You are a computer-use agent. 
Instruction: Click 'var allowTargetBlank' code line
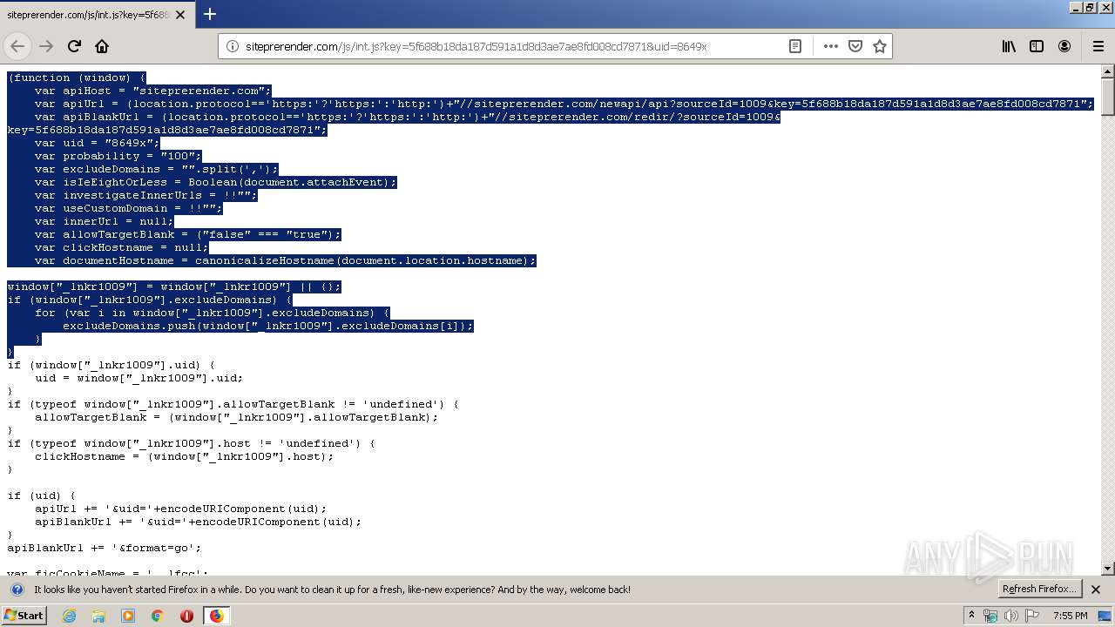click(188, 234)
